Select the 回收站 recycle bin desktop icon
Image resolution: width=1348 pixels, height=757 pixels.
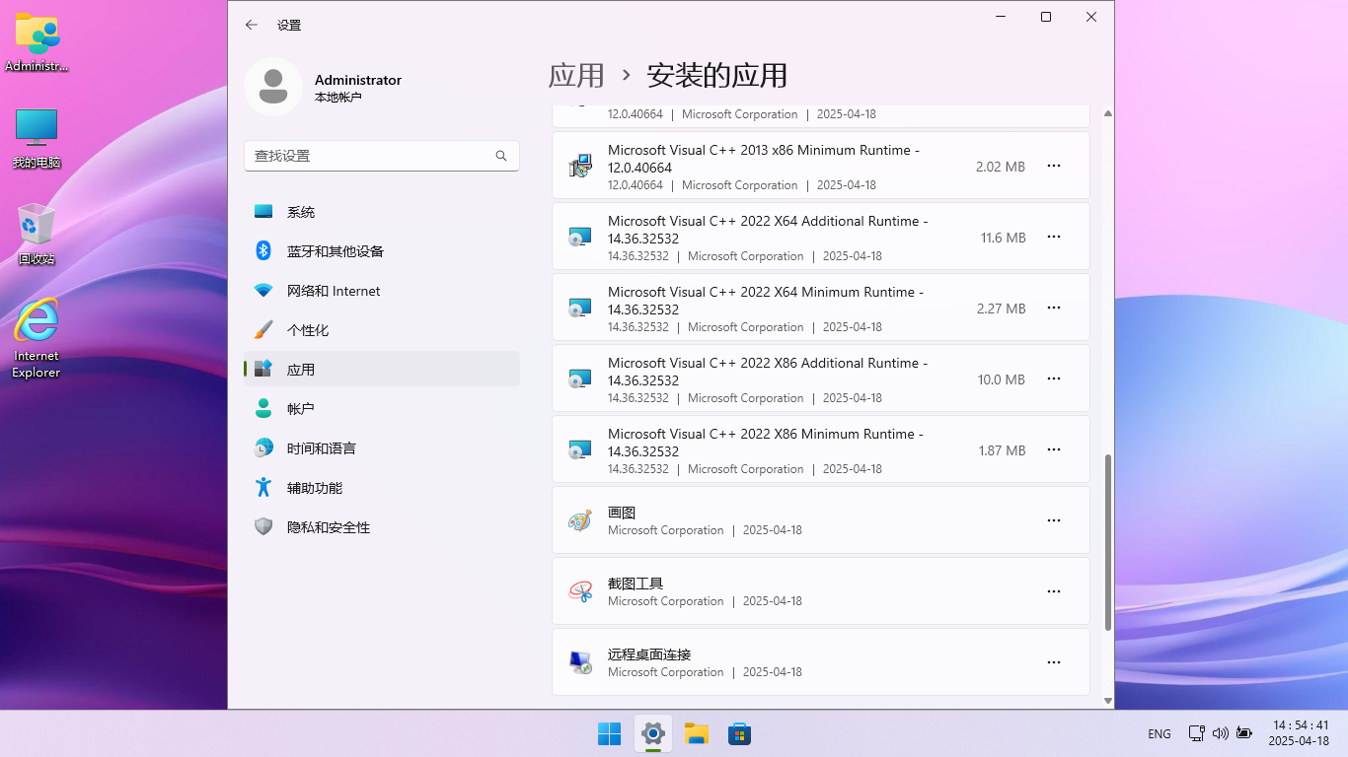(37, 235)
